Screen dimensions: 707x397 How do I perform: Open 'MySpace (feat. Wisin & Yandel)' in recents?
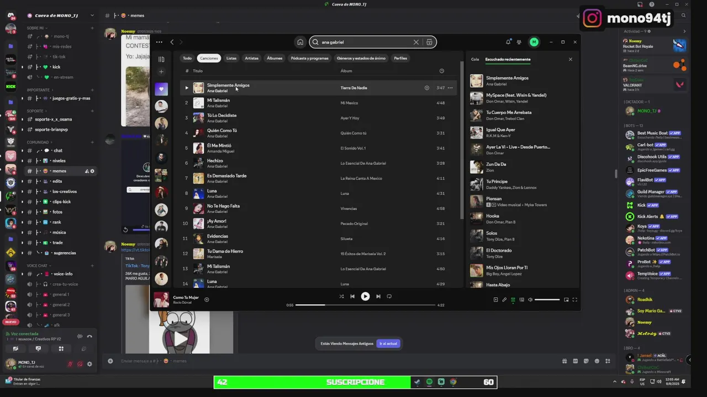pyautogui.click(x=516, y=95)
